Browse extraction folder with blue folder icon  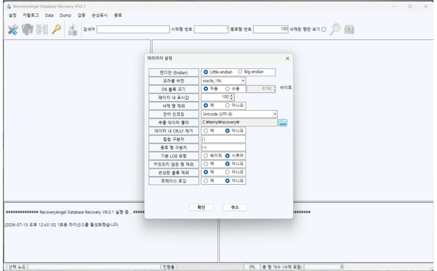coord(283,123)
